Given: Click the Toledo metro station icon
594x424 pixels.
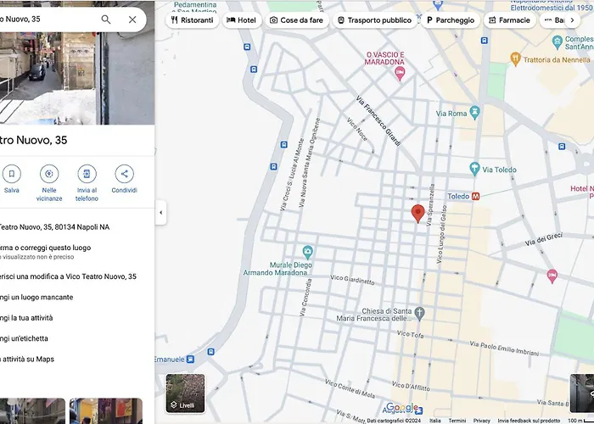Looking at the screenshot, I should point(475,196).
